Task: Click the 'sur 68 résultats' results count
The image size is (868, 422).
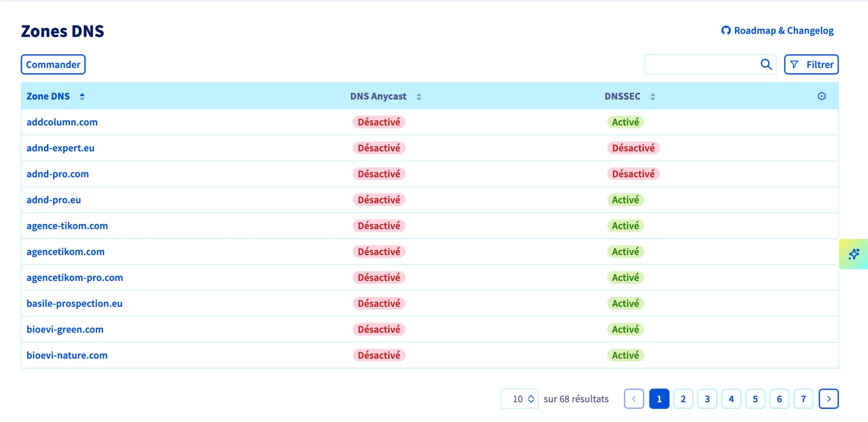Action: (x=576, y=399)
